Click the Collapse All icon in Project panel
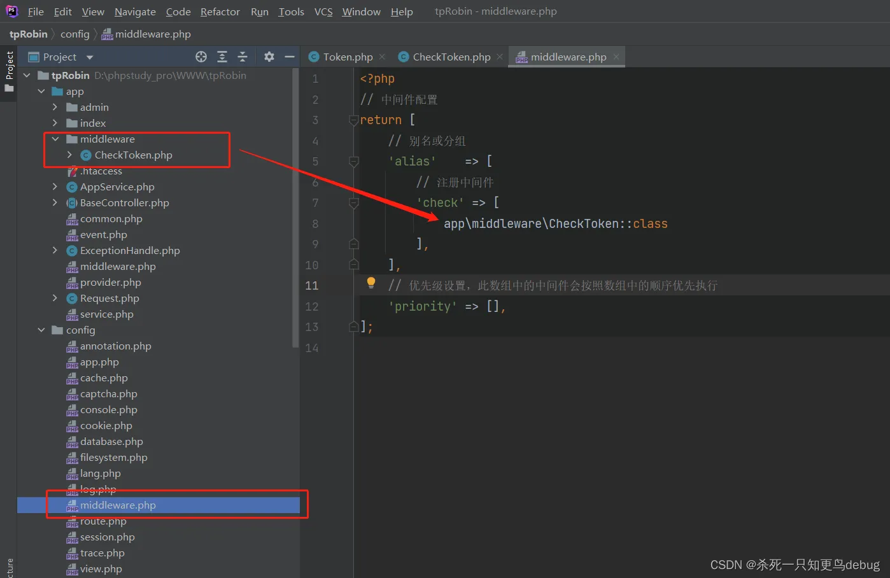Image resolution: width=890 pixels, height=578 pixels. (243, 57)
